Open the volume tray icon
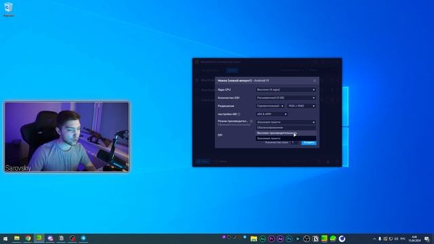Image resolution: width=434 pixels, height=244 pixels. [396, 239]
